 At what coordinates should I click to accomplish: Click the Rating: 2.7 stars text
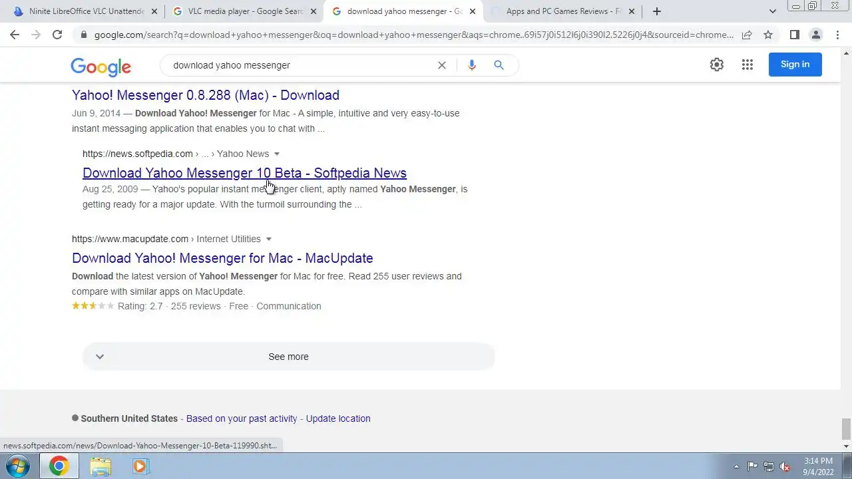[140, 306]
